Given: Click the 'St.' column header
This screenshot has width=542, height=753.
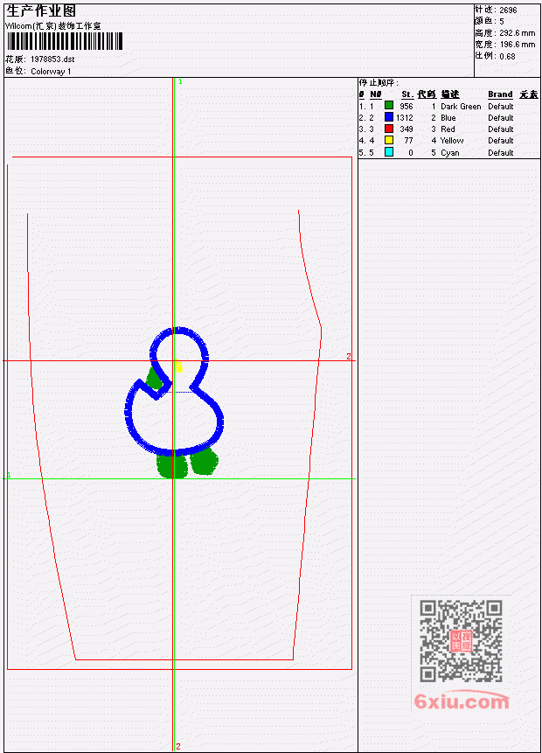Looking at the screenshot, I should click(x=407, y=94).
